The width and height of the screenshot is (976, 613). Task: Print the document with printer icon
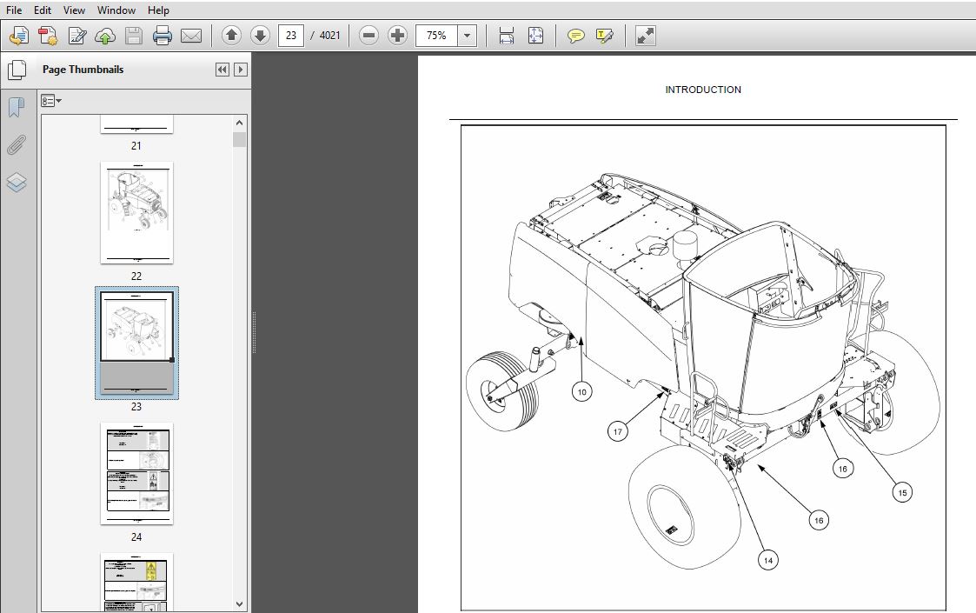click(163, 36)
